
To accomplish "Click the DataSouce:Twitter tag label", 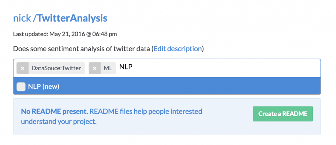I will pyautogui.click(x=56, y=68).
